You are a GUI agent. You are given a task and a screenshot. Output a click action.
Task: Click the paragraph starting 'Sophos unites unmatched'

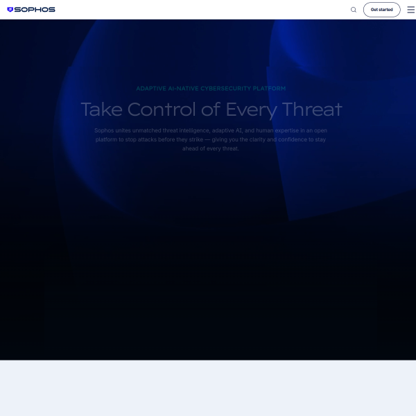pyautogui.click(x=211, y=139)
